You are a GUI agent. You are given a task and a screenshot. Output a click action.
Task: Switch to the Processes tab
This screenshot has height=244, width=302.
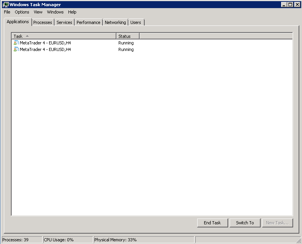pyautogui.click(x=43, y=22)
